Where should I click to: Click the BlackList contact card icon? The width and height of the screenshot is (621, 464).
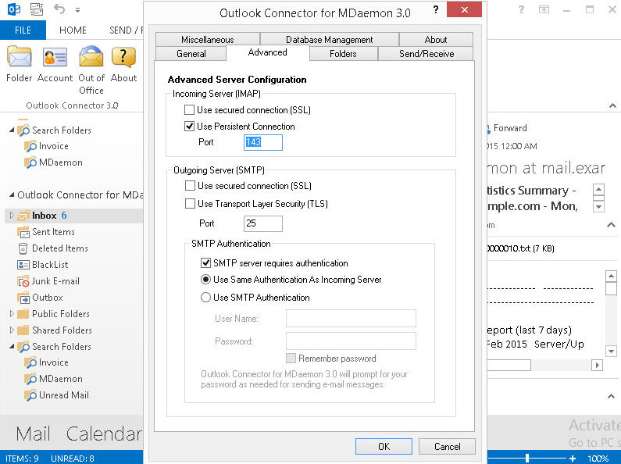(23, 265)
